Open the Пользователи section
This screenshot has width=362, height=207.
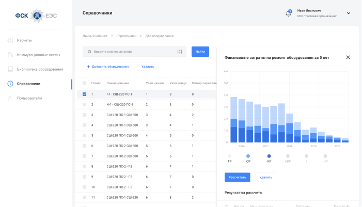tap(29, 98)
